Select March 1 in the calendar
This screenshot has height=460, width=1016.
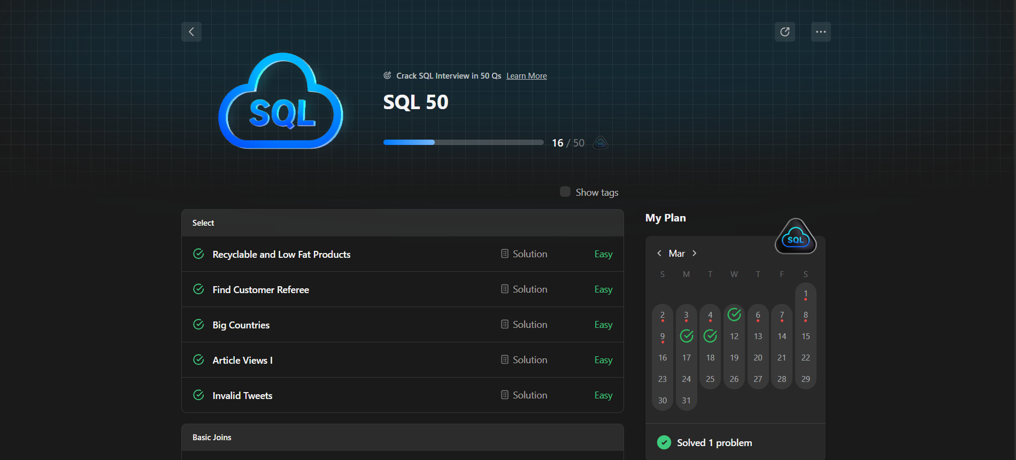pos(805,294)
